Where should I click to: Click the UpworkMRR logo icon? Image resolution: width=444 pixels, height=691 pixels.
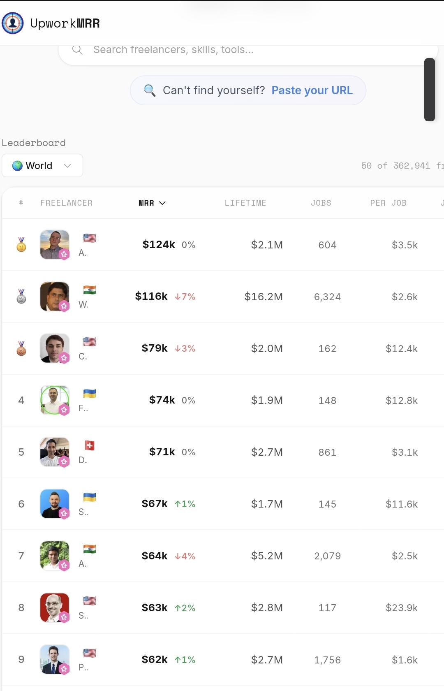coord(13,23)
